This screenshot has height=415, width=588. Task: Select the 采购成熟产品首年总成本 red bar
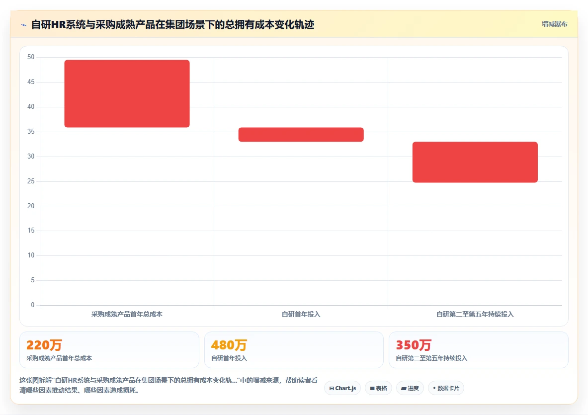click(x=127, y=93)
